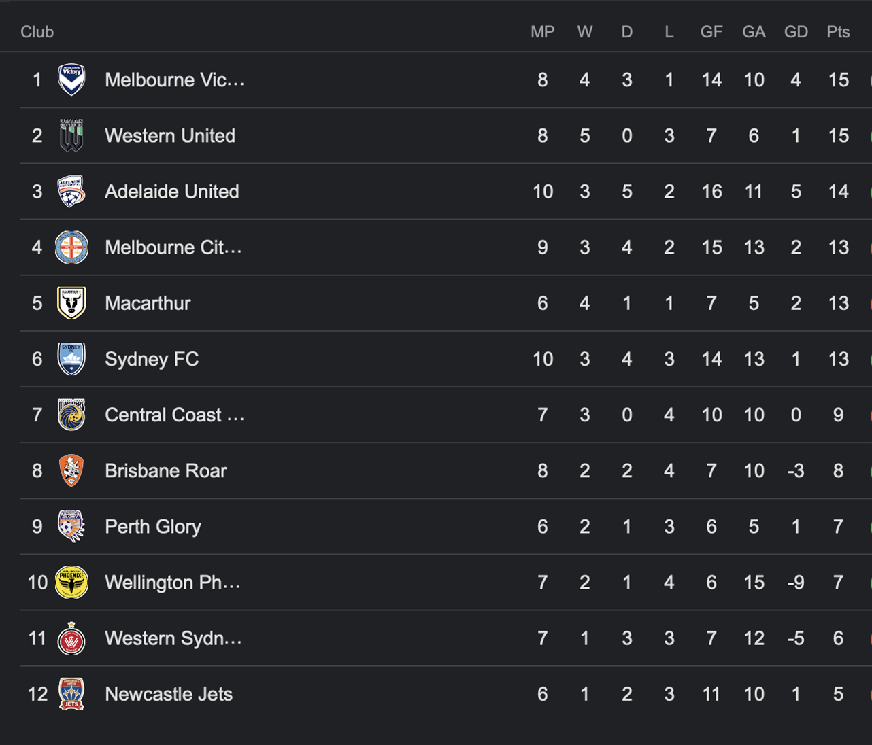Image resolution: width=872 pixels, height=745 pixels.
Task: Click the Melbourne Victory club crest
Action: tap(71, 80)
